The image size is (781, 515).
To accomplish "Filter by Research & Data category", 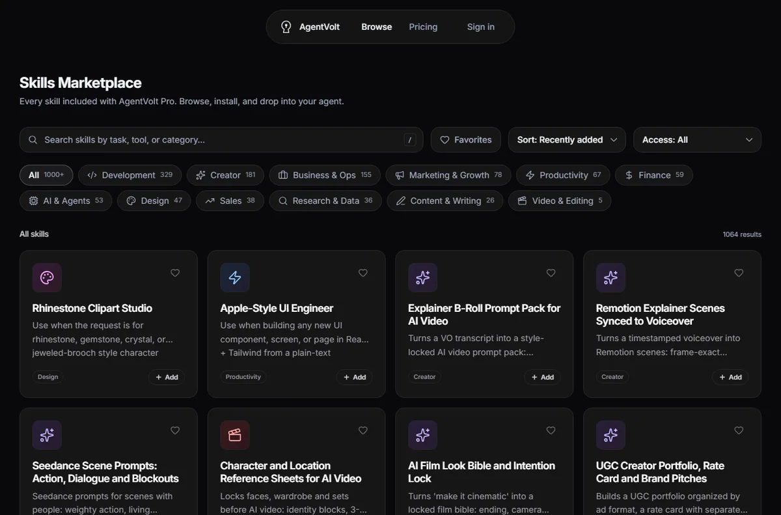I will (325, 201).
